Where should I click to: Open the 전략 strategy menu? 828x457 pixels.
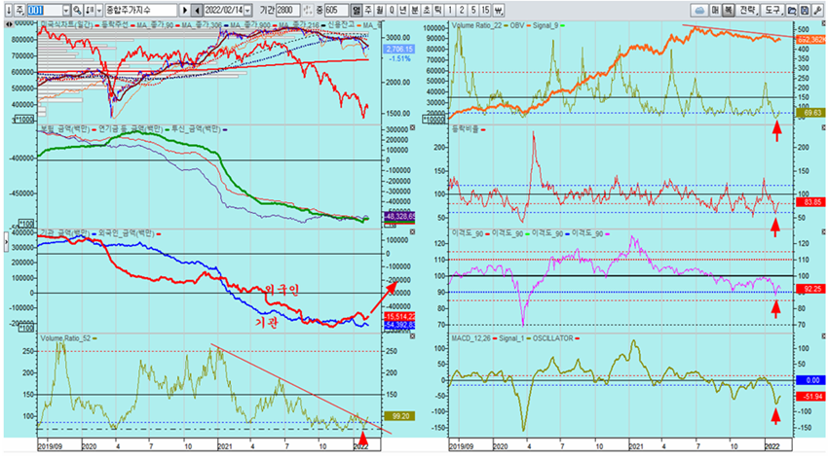[747, 9]
